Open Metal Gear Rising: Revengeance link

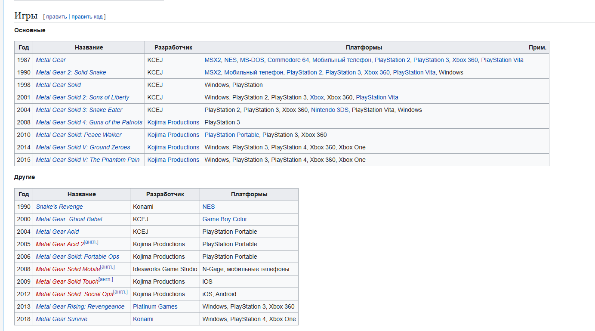pyautogui.click(x=80, y=306)
